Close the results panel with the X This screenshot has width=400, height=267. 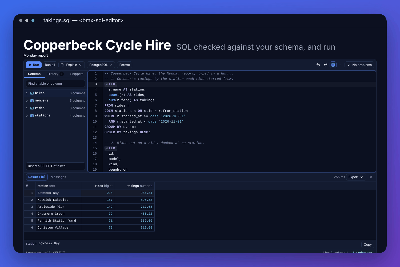click(x=371, y=177)
